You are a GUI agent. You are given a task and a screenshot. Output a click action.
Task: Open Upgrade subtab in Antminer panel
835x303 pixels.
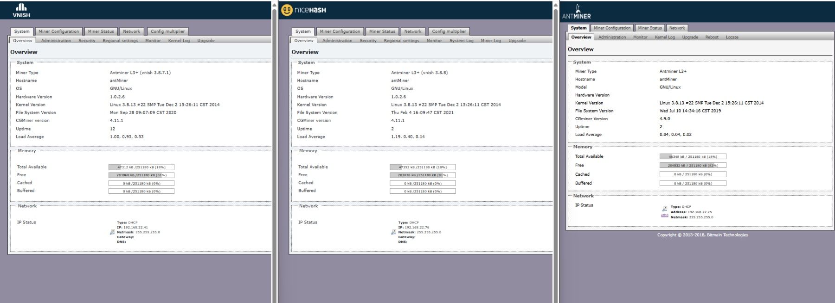pyautogui.click(x=690, y=37)
